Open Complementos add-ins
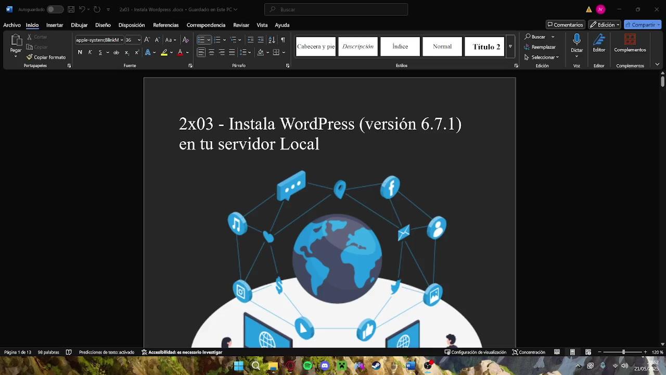The height and width of the screenshot is (375, 666). tap(630, 44)
